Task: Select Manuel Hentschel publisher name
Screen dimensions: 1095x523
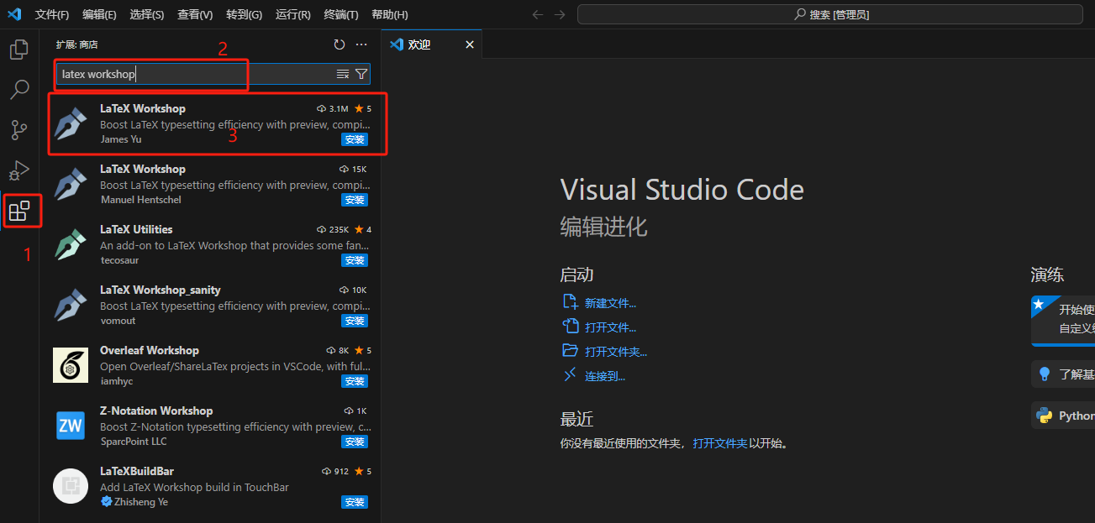Action: [140, 200]
